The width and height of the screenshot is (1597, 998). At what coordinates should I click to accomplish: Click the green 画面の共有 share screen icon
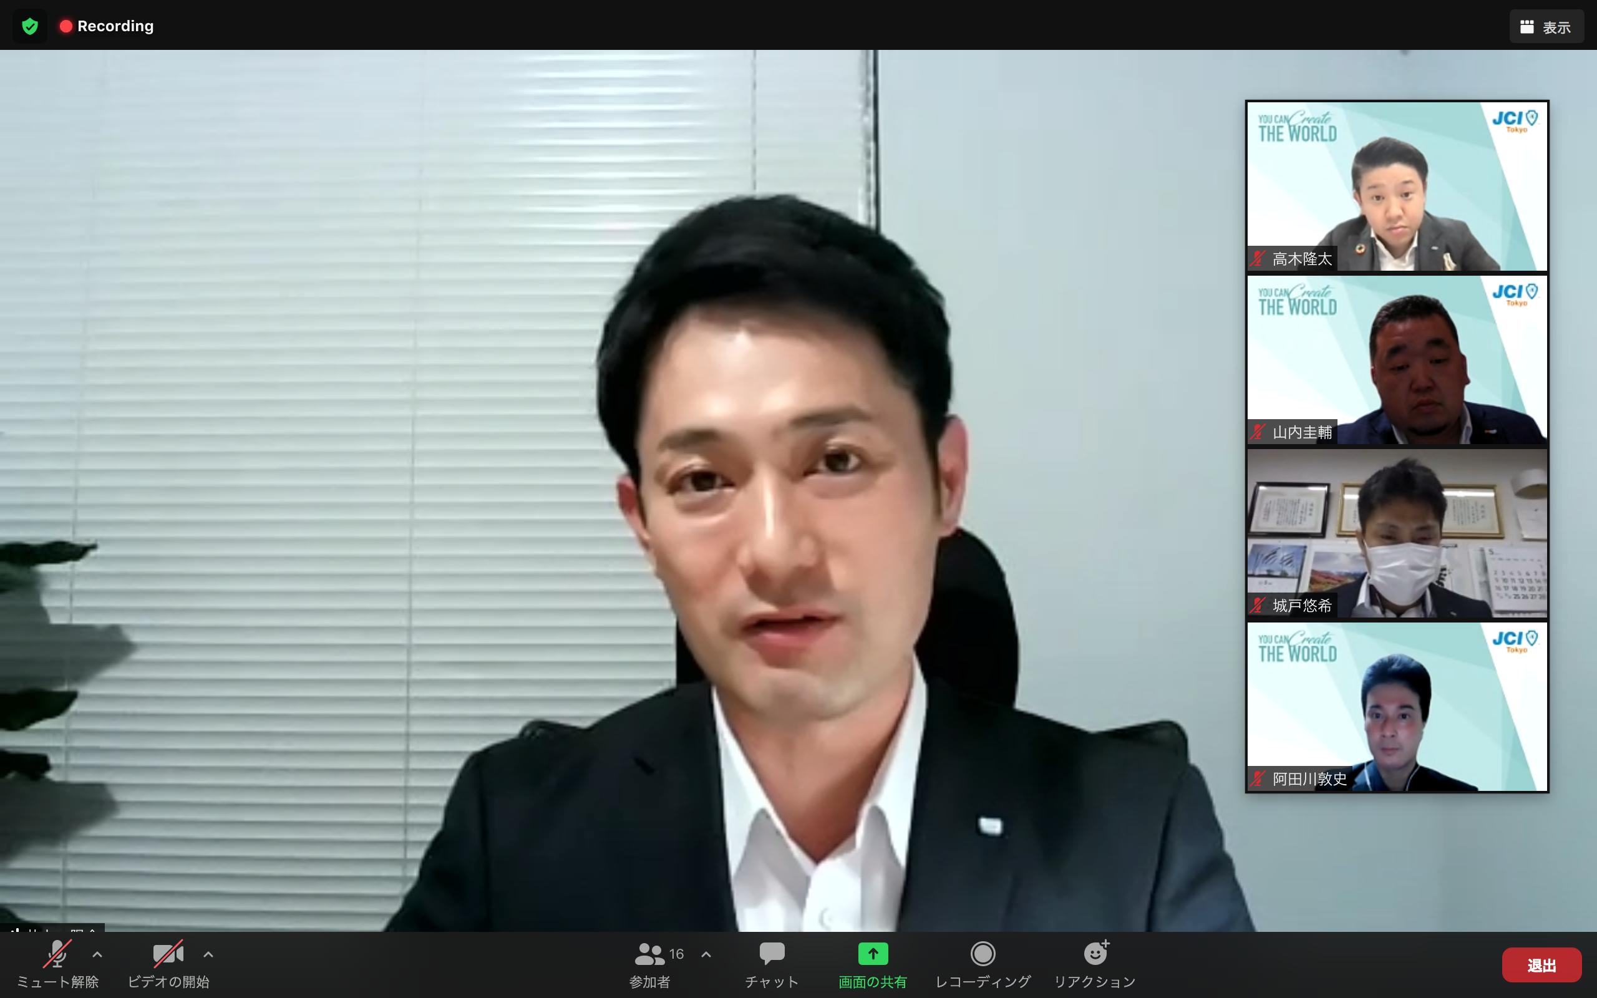[872, 954]
